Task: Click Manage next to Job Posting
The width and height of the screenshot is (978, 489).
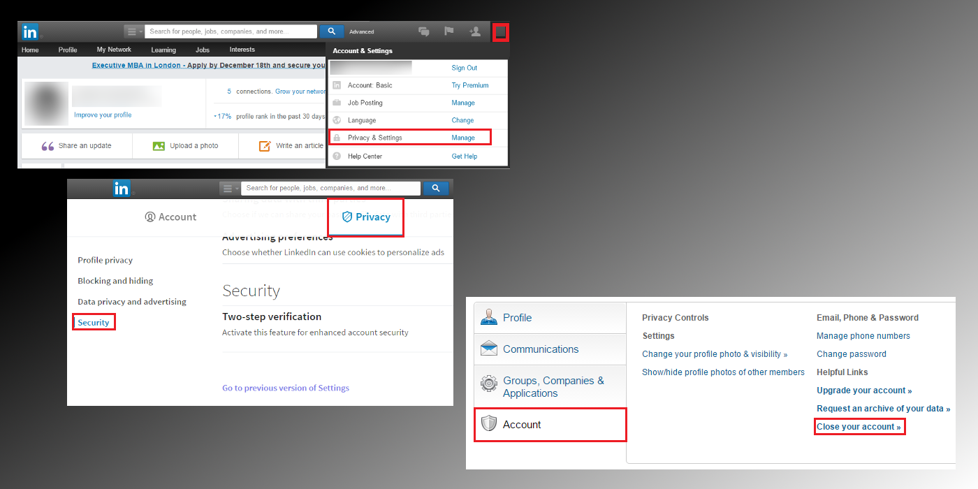Action: point(463,103)
